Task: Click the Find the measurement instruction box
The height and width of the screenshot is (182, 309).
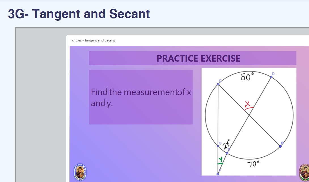Action: 141,97
